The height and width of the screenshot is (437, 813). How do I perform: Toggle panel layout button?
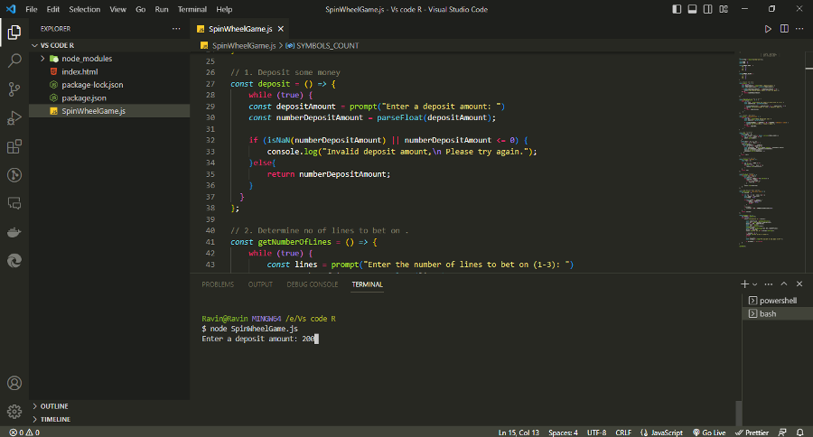(x=692, y=9)
